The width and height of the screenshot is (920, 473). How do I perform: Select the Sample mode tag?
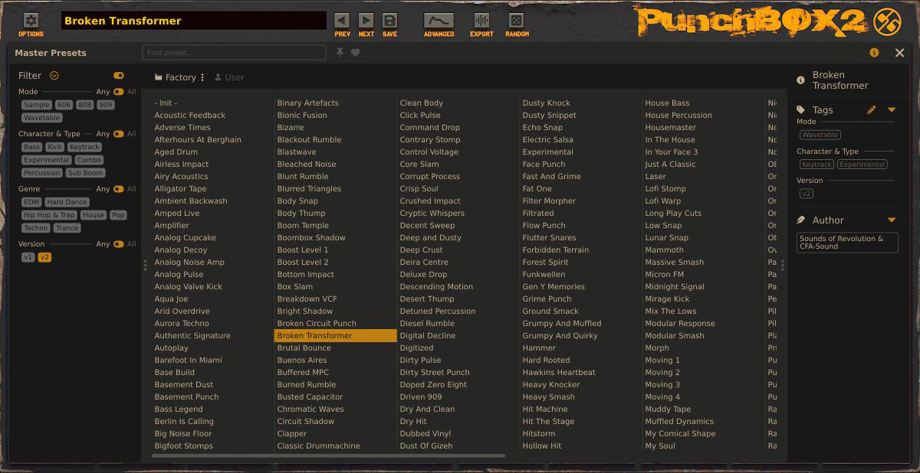point(36,105)
